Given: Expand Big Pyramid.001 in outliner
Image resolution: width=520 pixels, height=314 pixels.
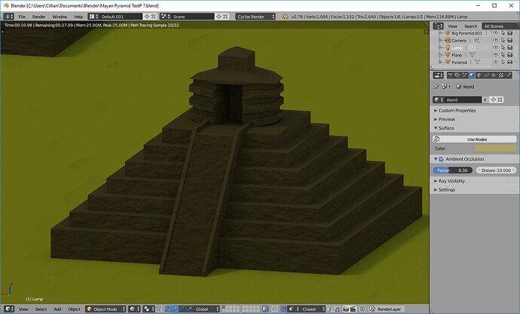Looking at the screenshot, I should pos(440,33).
